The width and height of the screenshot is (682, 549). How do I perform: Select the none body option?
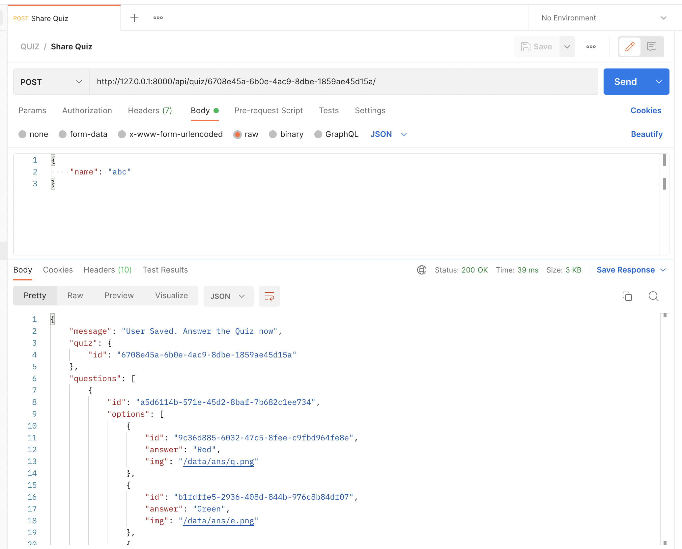coord(22,134)
